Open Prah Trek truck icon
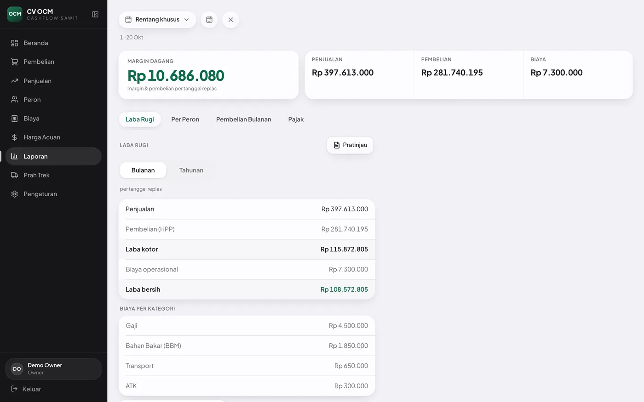 coord(15,175)
